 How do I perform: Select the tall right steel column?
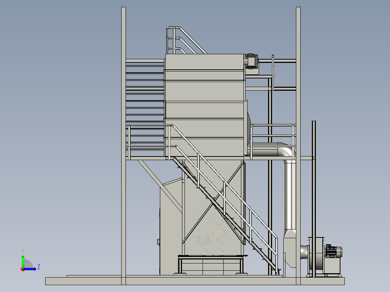(298, 146)
